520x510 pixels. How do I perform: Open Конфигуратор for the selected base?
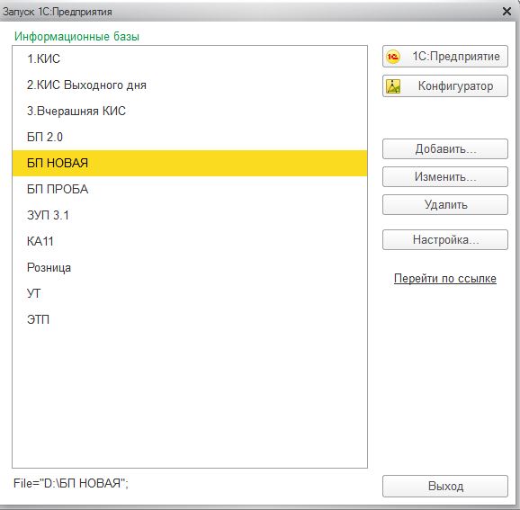[x=445, y=85]
